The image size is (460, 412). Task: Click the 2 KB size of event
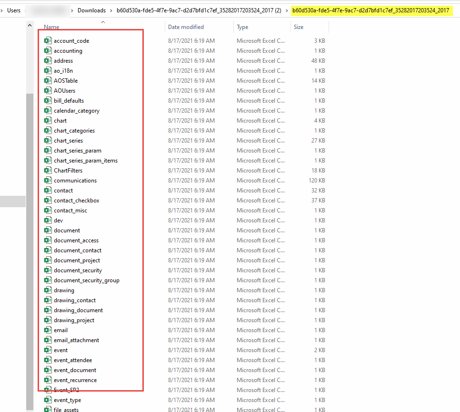pos(320,350)
